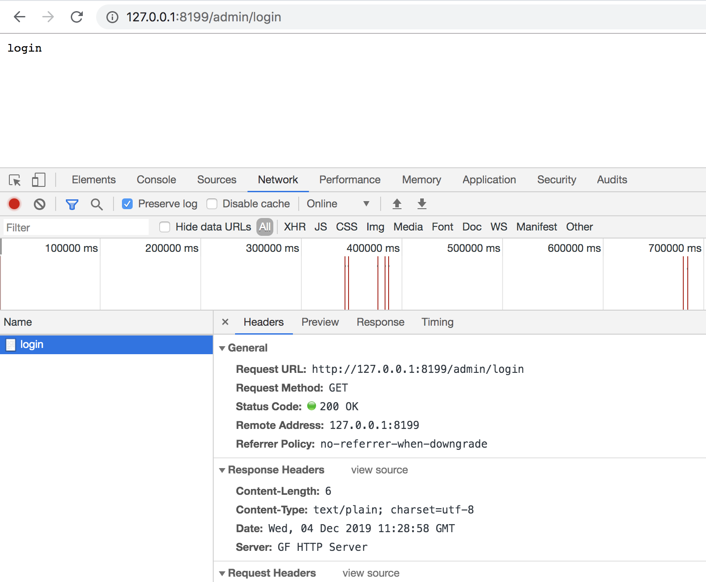Screen dimensions: 706x582
Task: Open the Online throttling dropdown
Action: (338, 204)
